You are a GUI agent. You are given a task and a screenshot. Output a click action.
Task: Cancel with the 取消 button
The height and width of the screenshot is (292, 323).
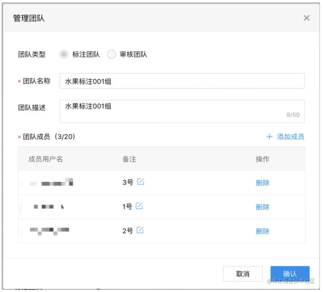pos(243,274)
